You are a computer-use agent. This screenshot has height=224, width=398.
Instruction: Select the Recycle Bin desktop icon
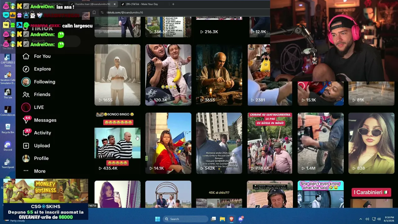[8, 129]
